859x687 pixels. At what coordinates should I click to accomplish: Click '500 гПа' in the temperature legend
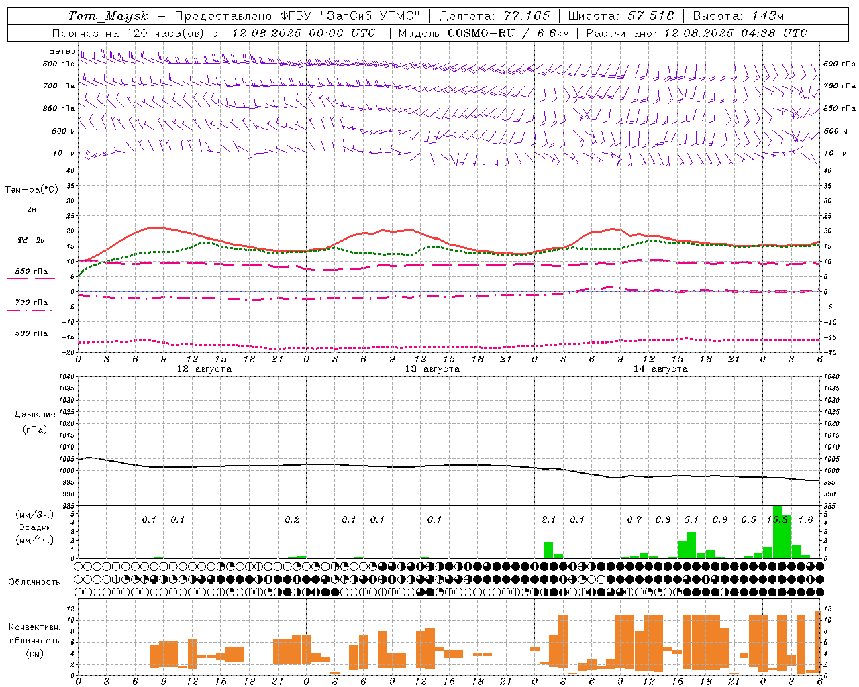pos(31,333)
